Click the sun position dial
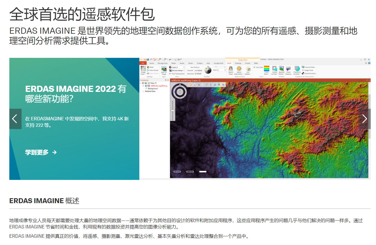 pos(208,70)
